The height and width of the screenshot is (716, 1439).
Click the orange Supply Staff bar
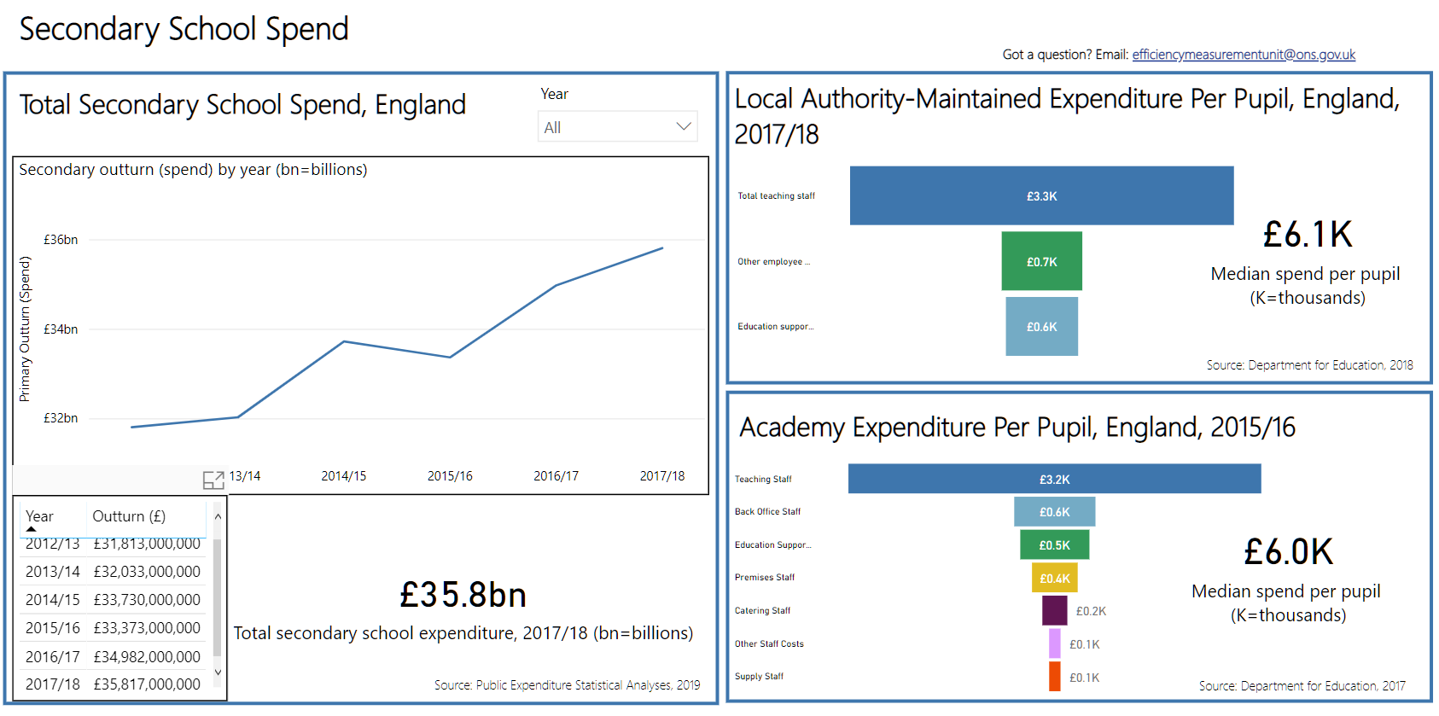tap(1055, 677)
